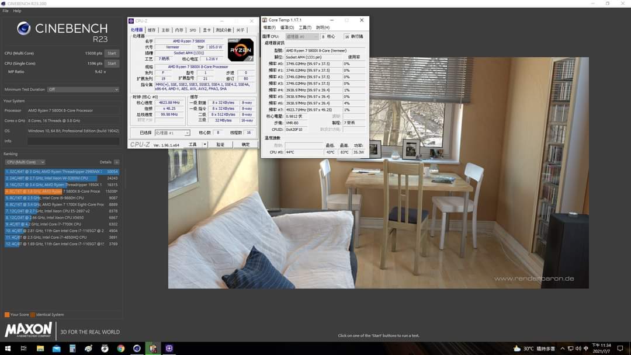Viewport: 631px width, 355px height.
Task: Select the i7-1165G7 row at 2.81 GHz
Action: pos(61,231)
